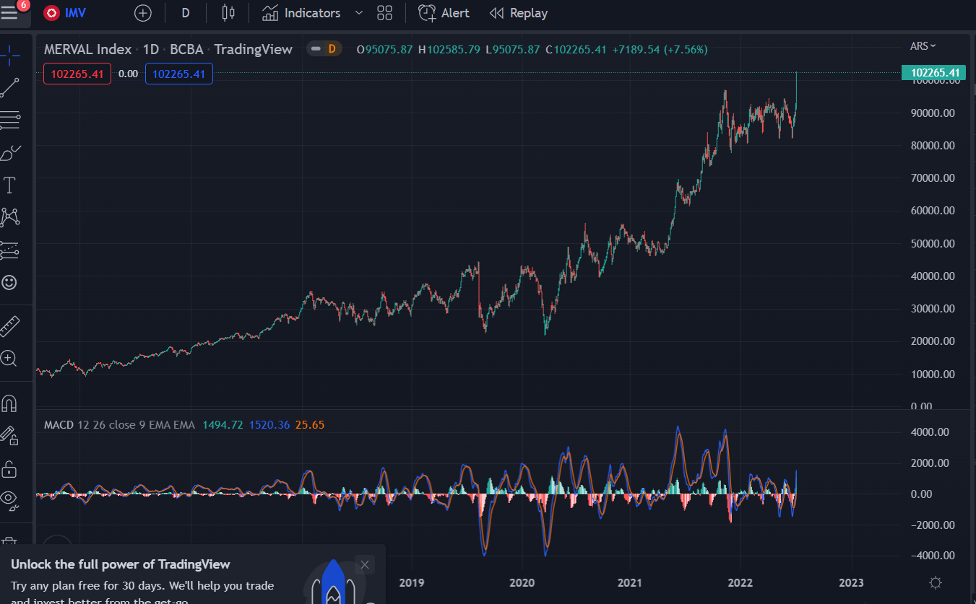Open the ARS currency dropdown
This screenshot has height=604, width=976.
click(x=923, y=46)
